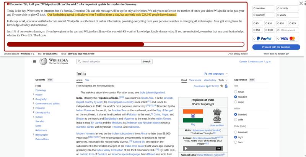Open the View history tab
This screenshot has height=157, width=306.
pos(210,80)
